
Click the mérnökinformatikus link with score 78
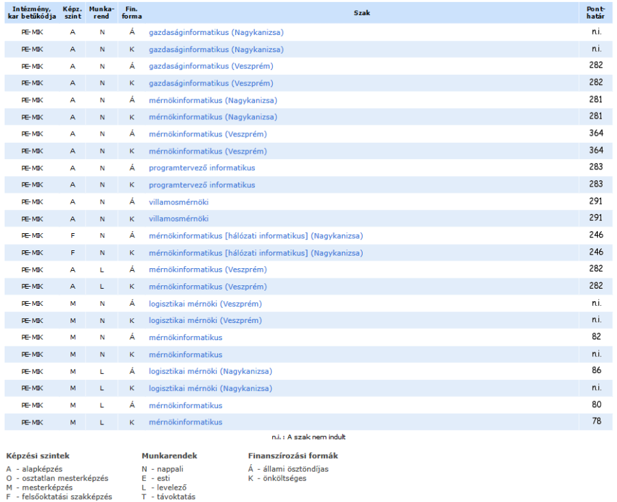[185, 422]
